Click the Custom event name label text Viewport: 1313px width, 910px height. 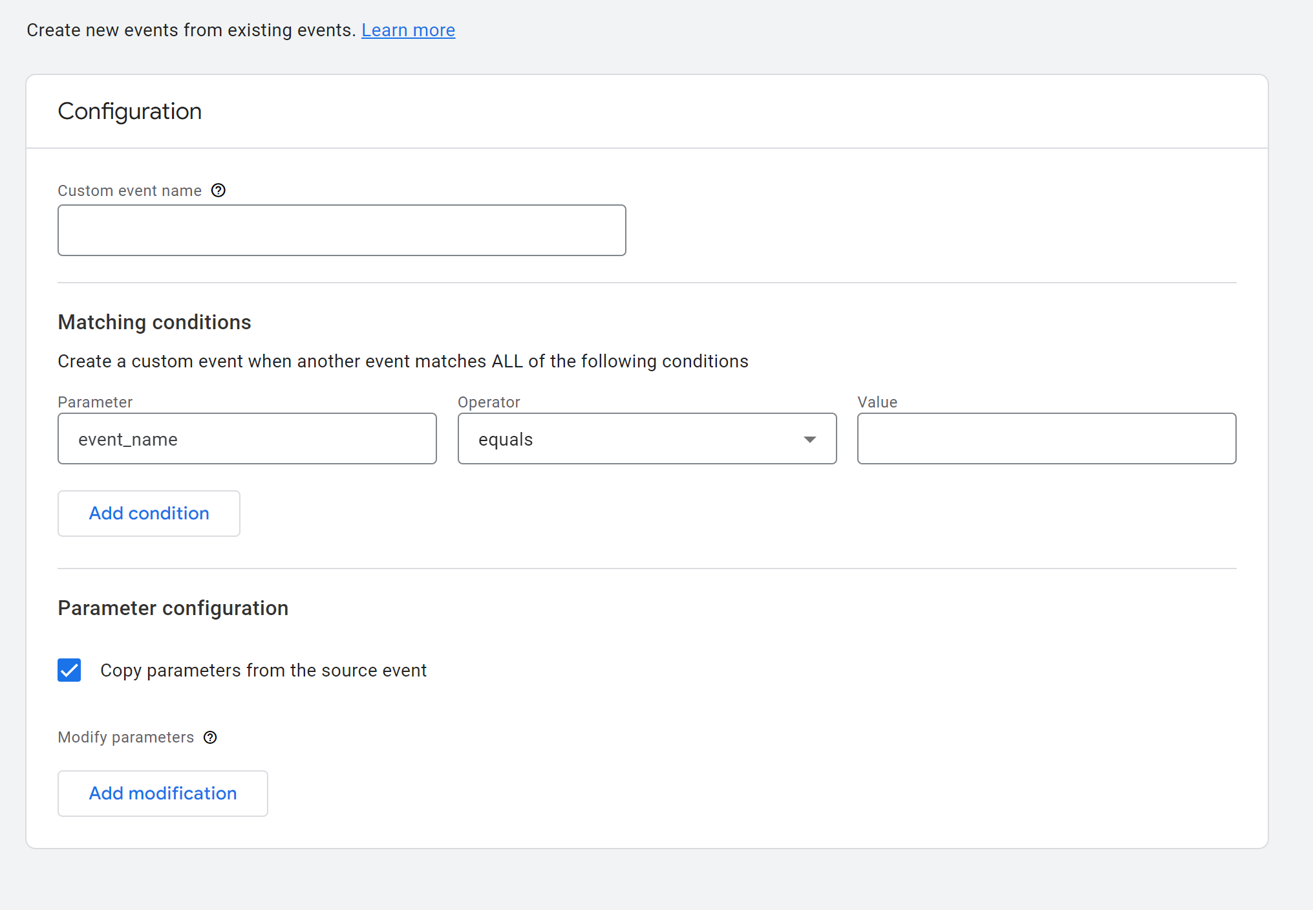[x=129, y=191]
